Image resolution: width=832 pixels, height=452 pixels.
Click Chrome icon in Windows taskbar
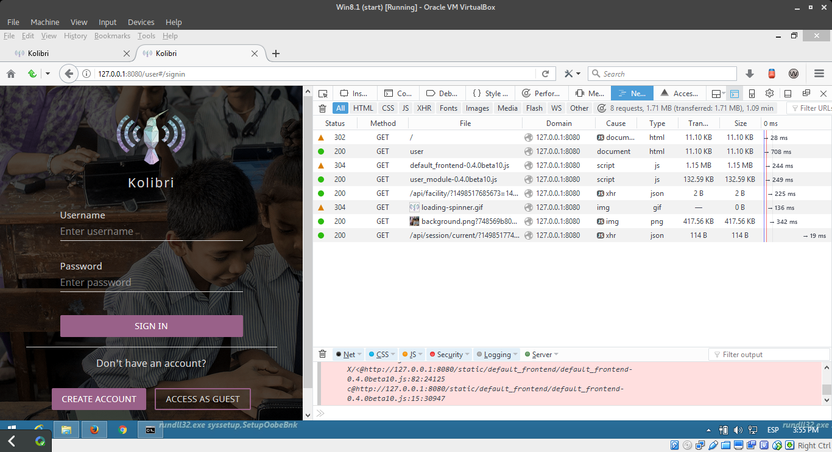click(122, 429)
